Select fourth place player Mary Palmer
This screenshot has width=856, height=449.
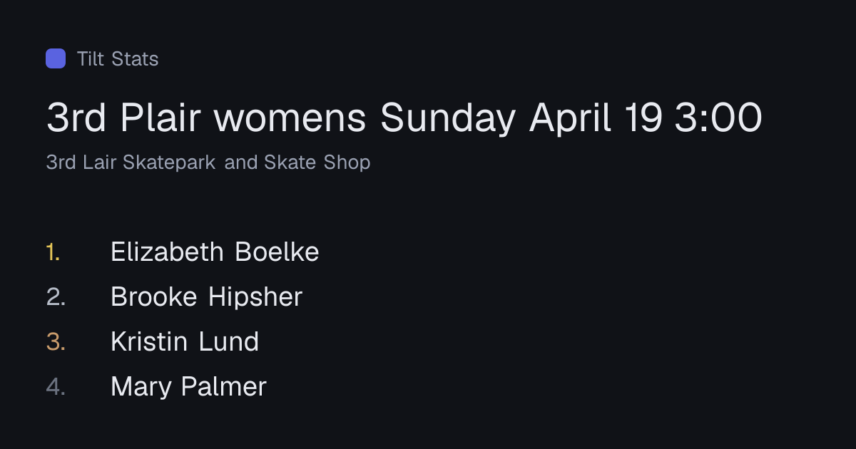tap(188, 386)
